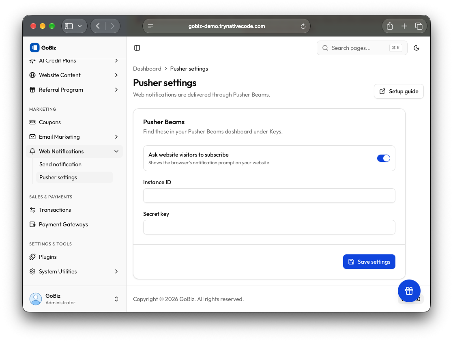Expand Referral Program chevron
453x342 pixels.
click(x=116, y=90)
